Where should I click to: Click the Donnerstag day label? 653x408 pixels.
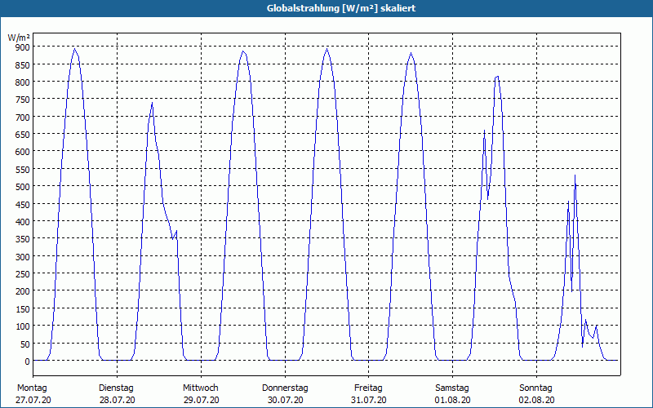(285, 388)
